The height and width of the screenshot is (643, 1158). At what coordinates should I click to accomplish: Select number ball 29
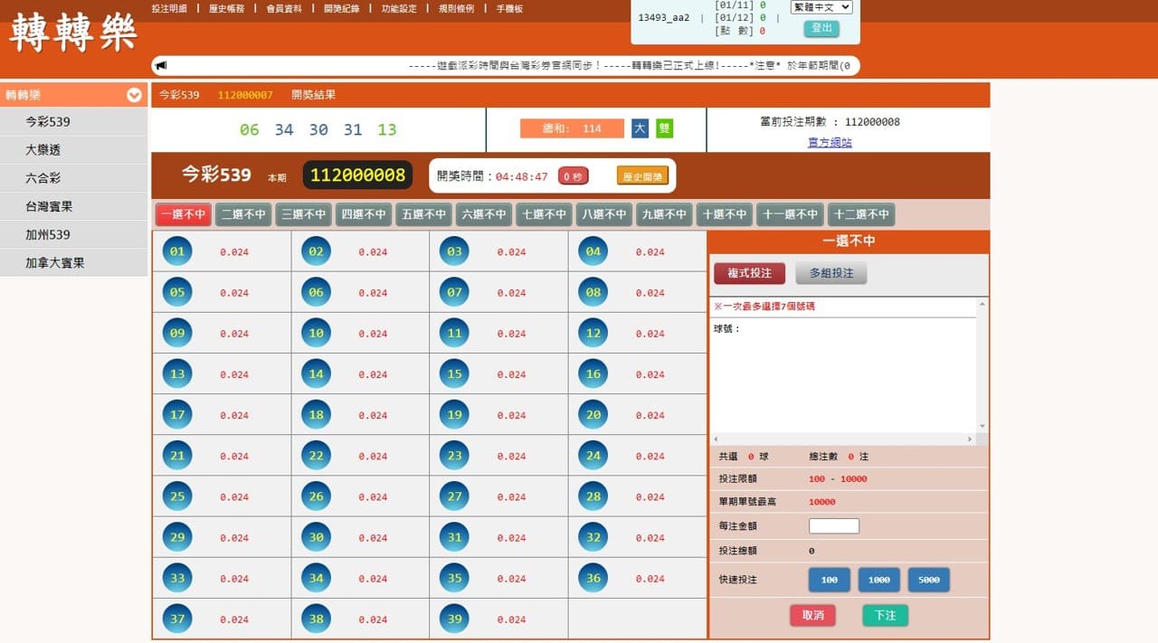(x=177, y=537)
